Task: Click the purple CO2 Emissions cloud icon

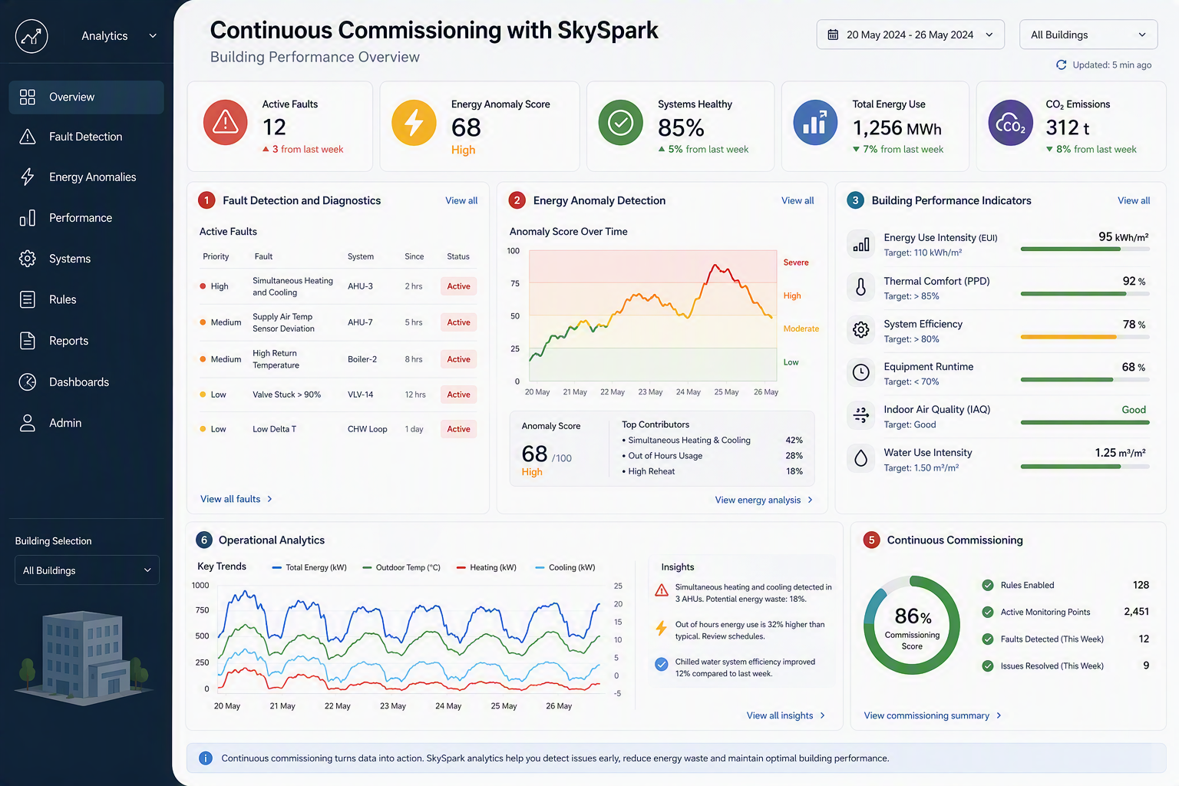Action: click(1010, 122)
